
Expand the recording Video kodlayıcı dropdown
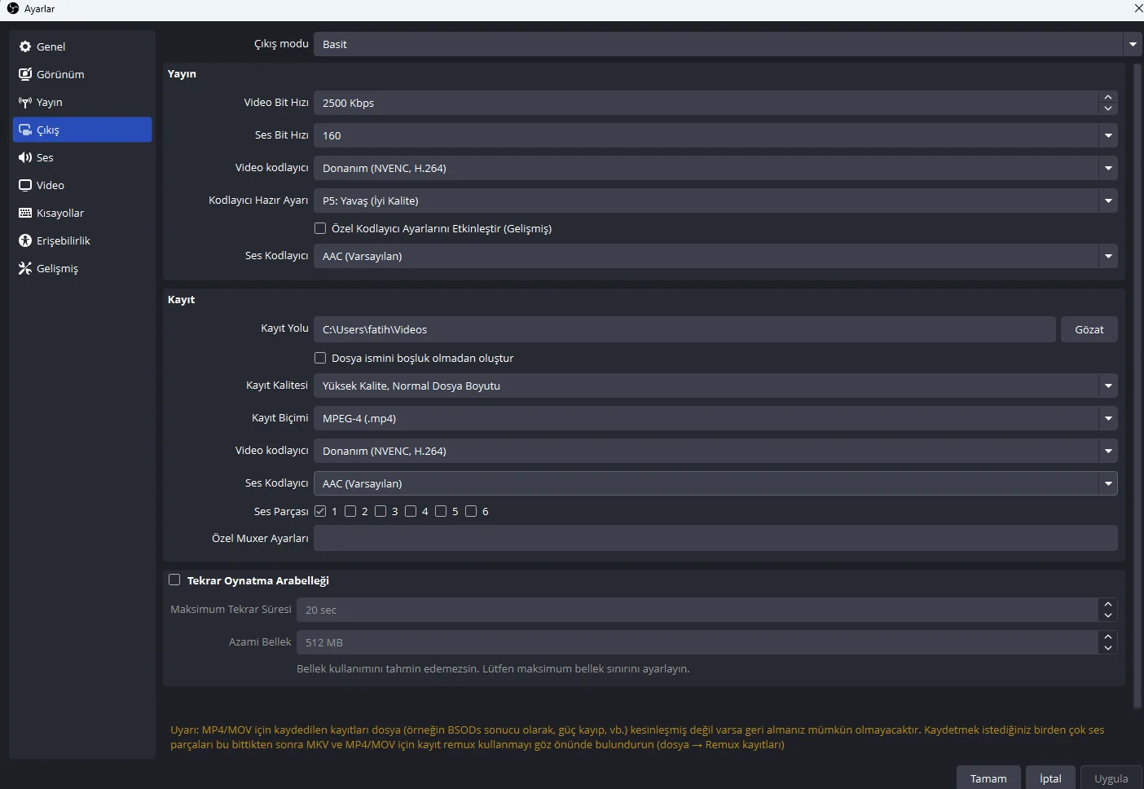[715, 451]
